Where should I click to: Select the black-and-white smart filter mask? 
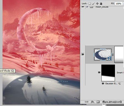click(108, 73)
